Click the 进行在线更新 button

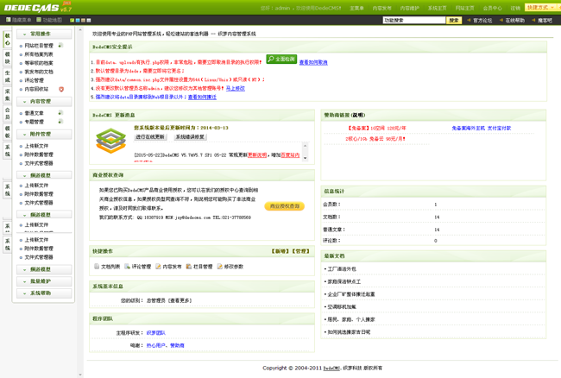[x=151, y=137]
